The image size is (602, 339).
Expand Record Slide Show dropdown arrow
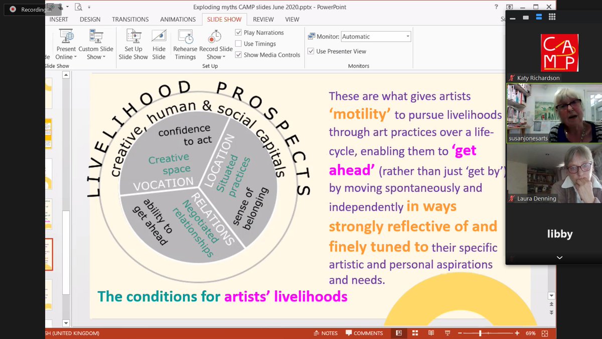tap(224, 57)
